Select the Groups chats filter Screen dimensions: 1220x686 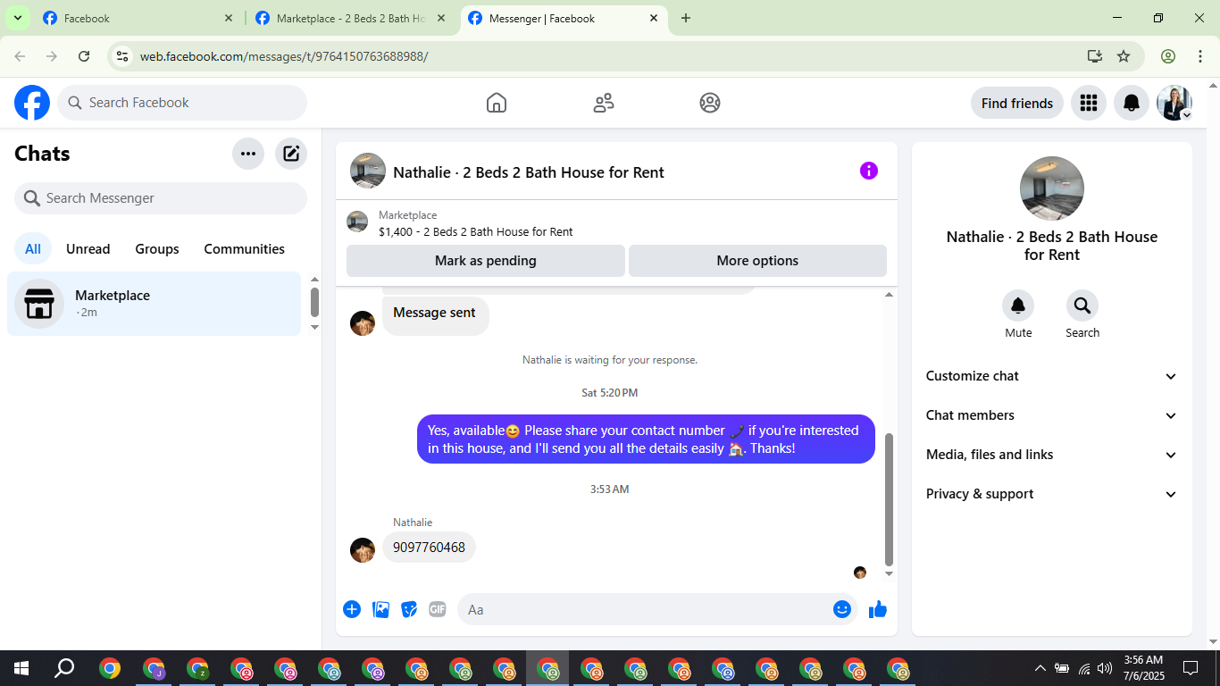point(157,249)
